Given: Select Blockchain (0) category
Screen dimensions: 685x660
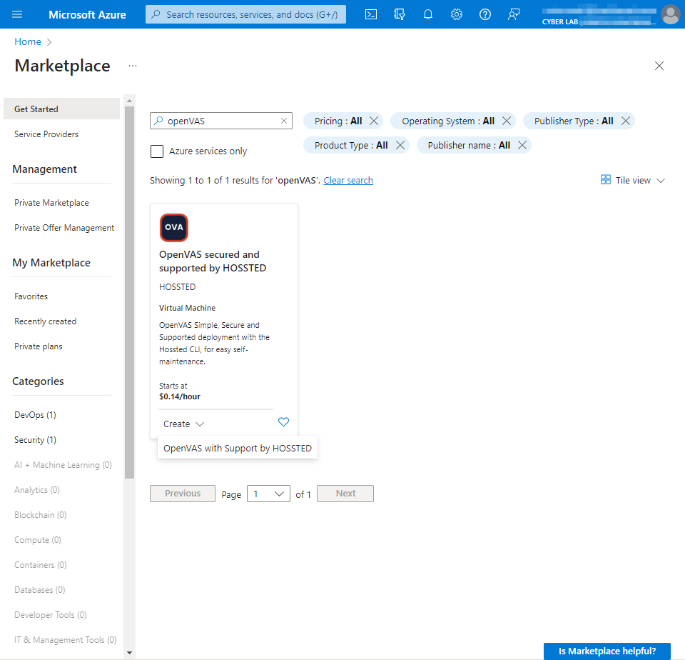Looking at the screenshot, I should click(x=40, y=515).
